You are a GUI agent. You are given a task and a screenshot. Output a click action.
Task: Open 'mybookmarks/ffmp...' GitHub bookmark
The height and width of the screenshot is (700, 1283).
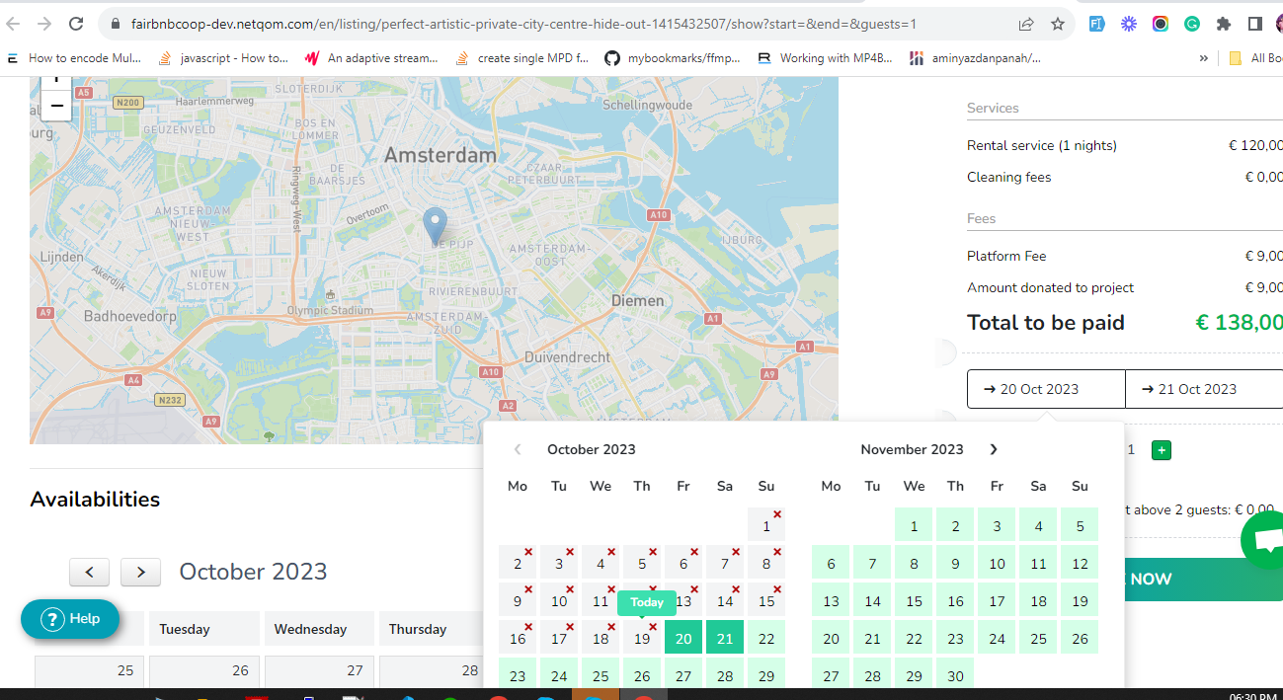click(x=673, y=58)
